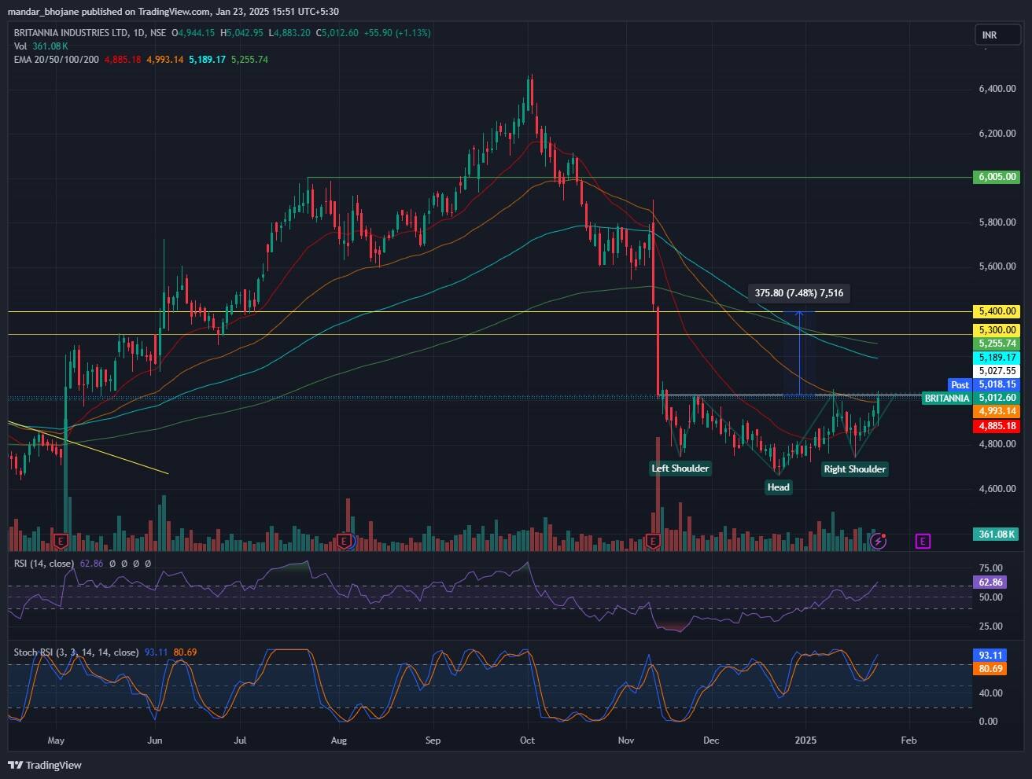Viewport: 1032px width, 779px height.
Task: Click the EMA 20/50/100/200 indicator legend
Action: (57, 60)
